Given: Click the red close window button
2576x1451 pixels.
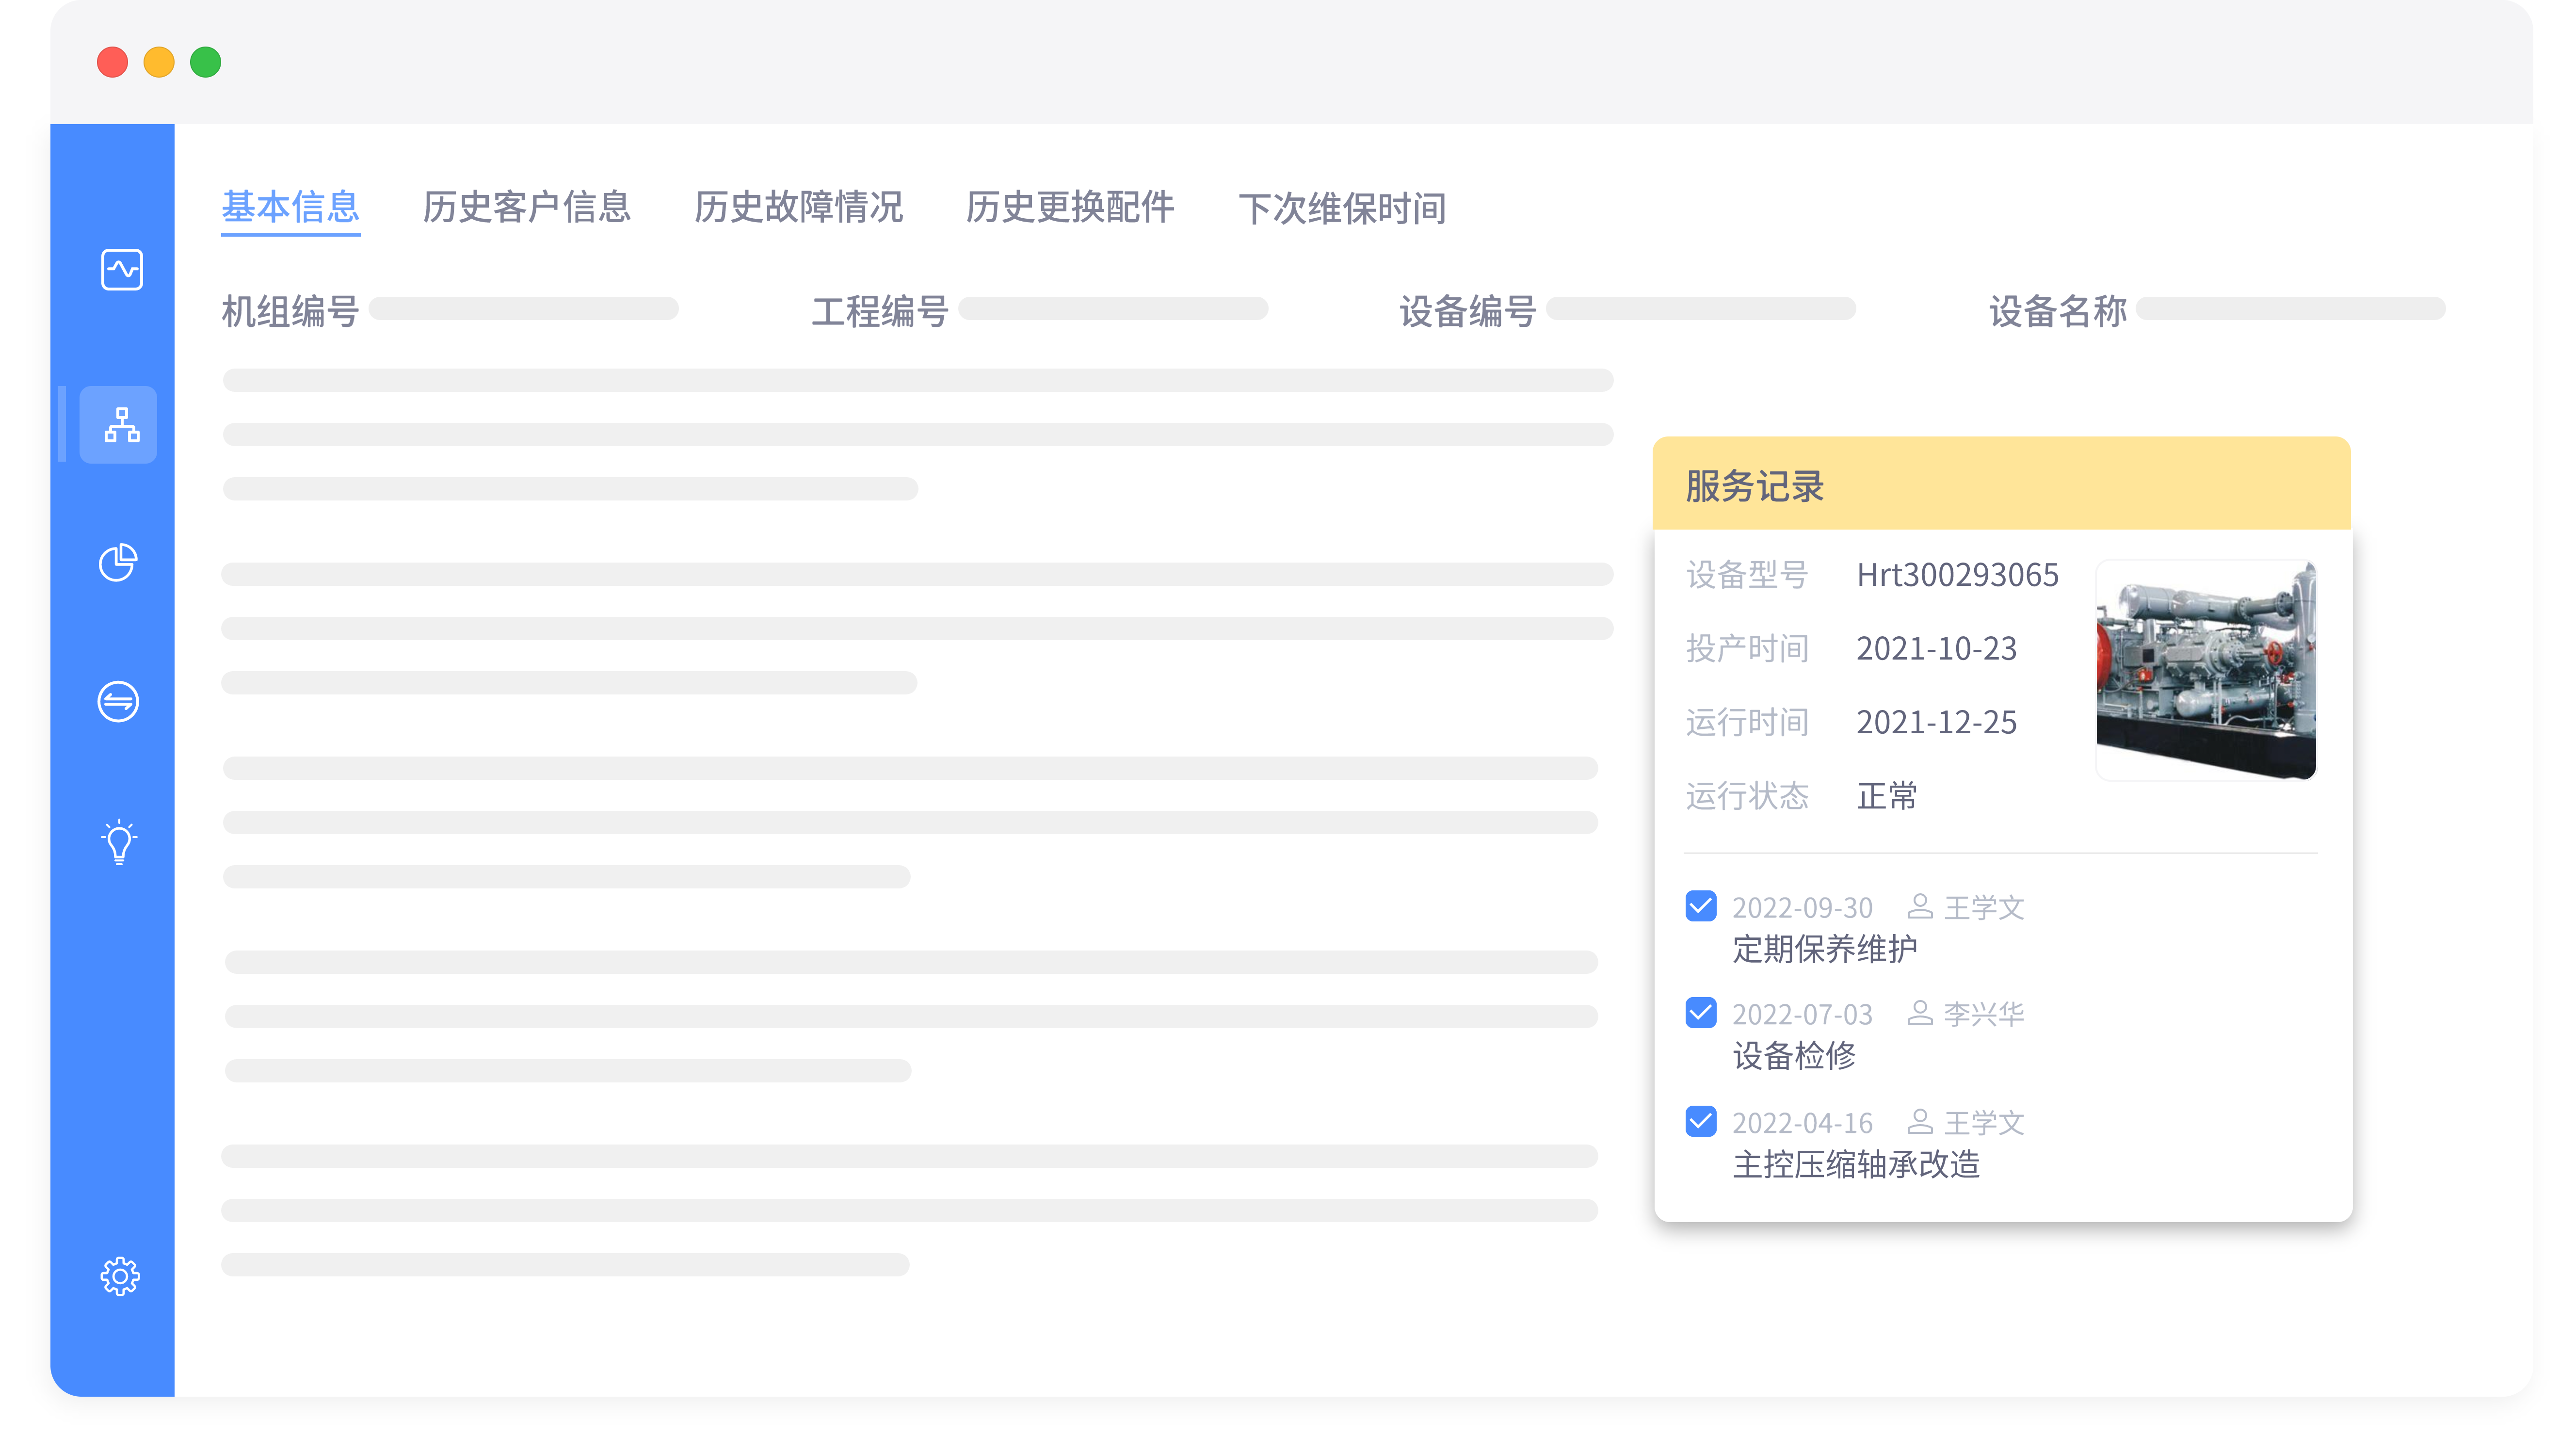Looking at the screenshot, I should point(112,62).
